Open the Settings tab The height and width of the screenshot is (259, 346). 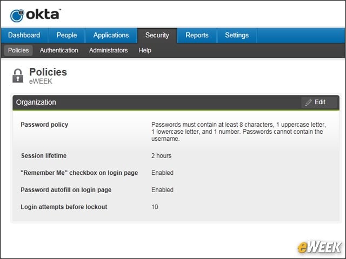[x=237, y=35]
